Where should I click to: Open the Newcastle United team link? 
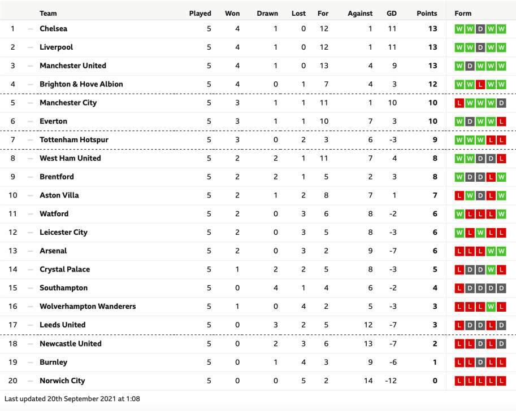point(70,344)
